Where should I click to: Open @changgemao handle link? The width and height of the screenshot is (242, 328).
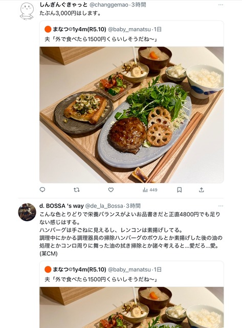(108, 5)
